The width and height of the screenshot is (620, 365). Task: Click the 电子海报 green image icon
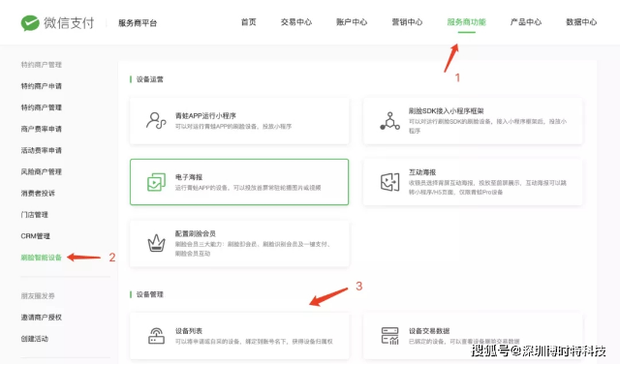pyautogui.click(x=156, y=182)
